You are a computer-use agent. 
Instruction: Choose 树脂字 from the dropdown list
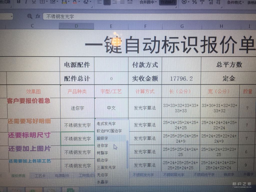(111, 153)
